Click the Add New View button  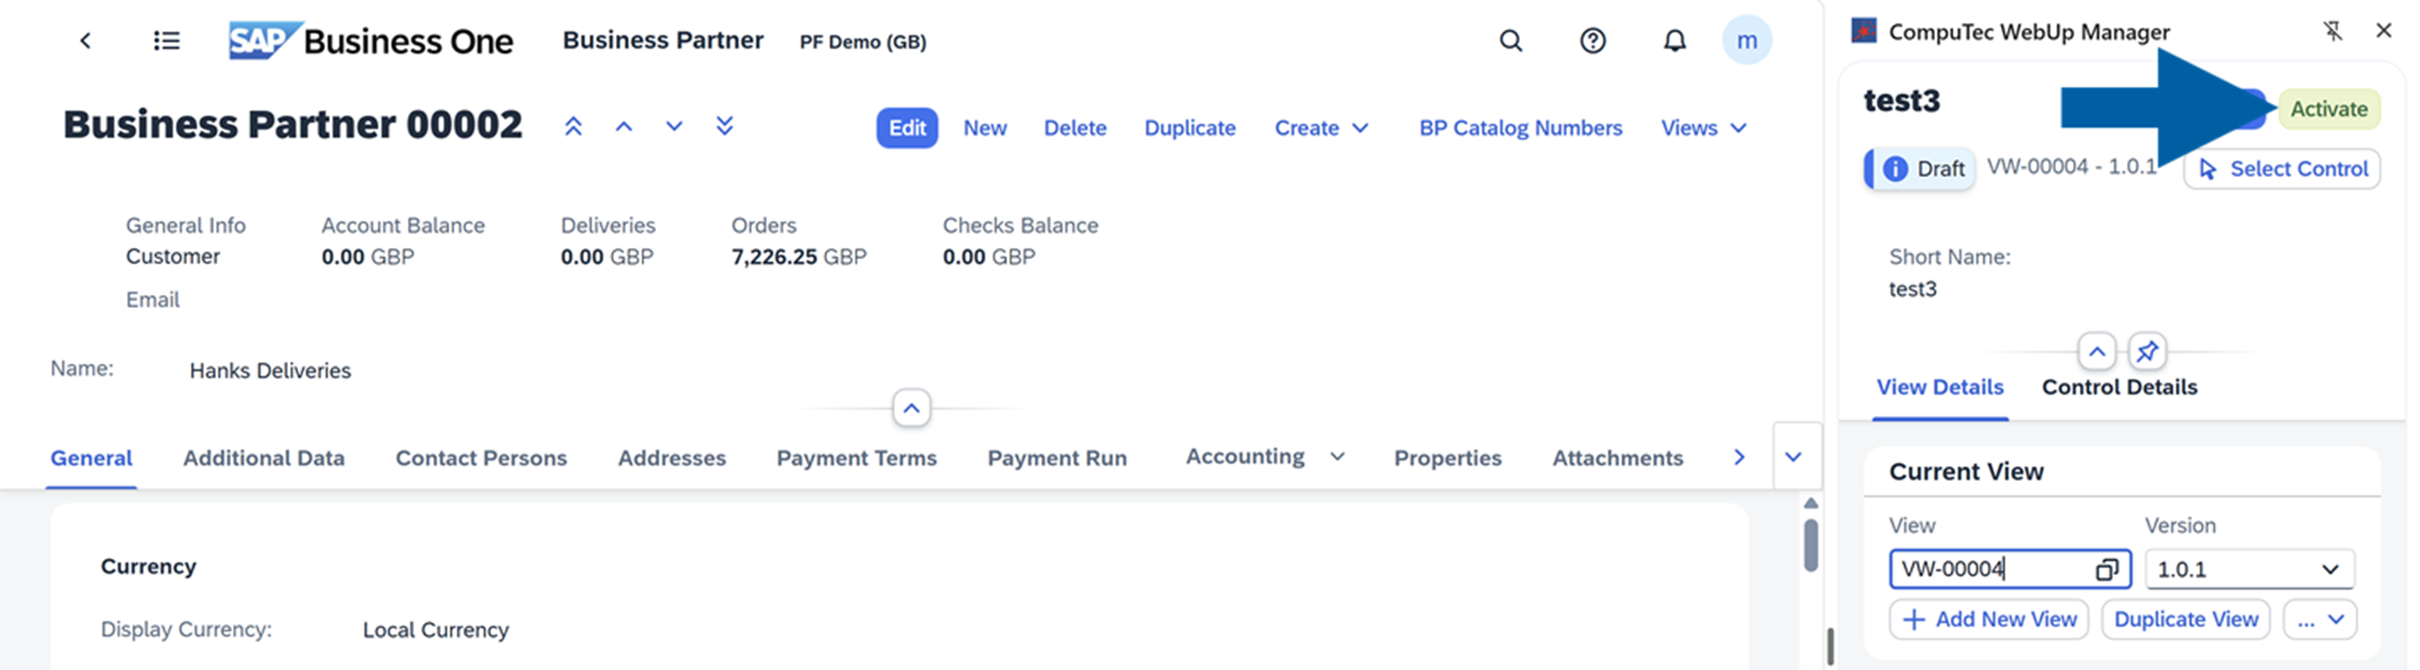point(1988,620)
